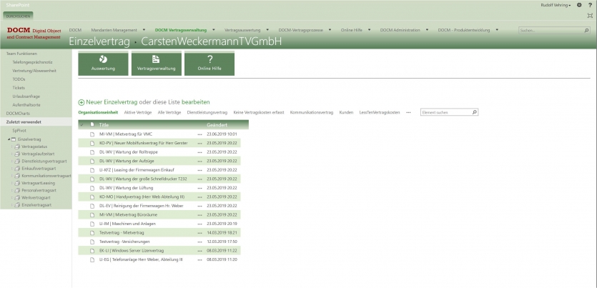Select the LessTenVertragskosten view
Screen dimensions: 597x288
(x=380, y=113)
